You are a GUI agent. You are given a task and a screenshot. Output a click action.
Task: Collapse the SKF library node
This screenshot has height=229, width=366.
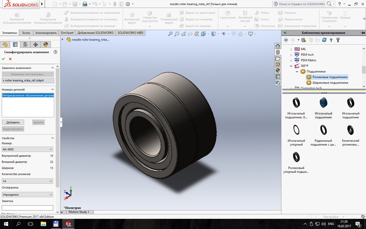coord(291,66)
